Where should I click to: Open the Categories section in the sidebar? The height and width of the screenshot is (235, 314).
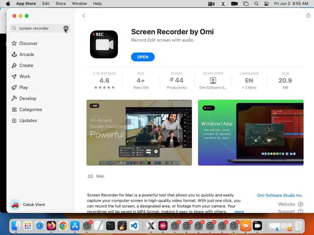27,110
